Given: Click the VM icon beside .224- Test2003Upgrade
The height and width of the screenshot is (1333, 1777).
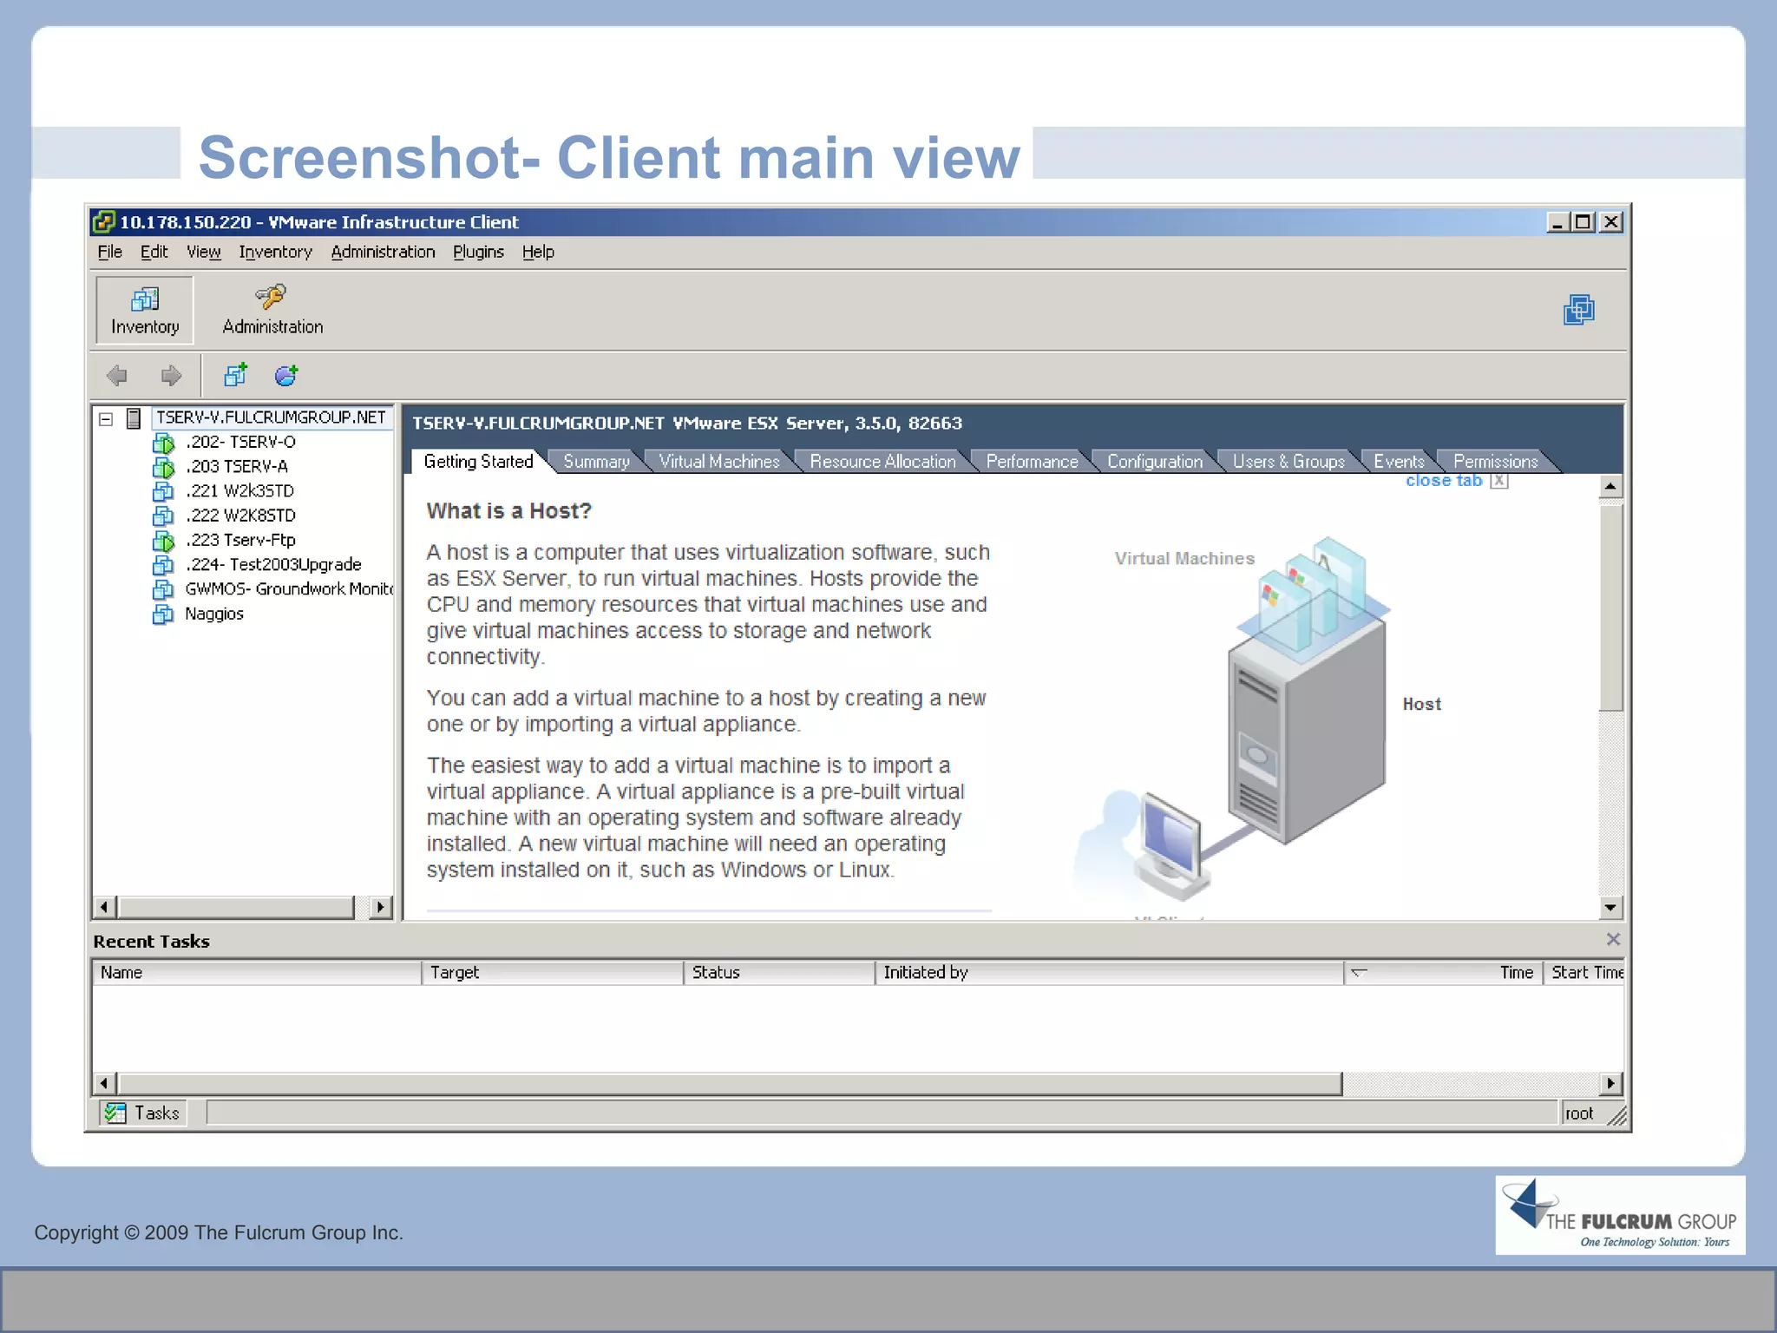Looking at the screenshot, I should [x=163, y=566].
